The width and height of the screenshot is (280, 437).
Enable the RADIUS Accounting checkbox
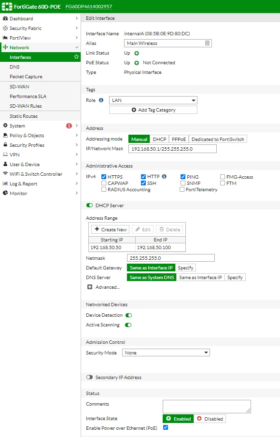pos(104,189)
